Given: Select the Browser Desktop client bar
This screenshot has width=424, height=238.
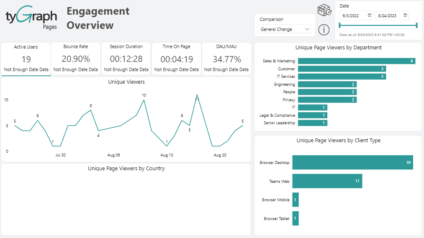Looking at the screenshot, I should (352, 162).
